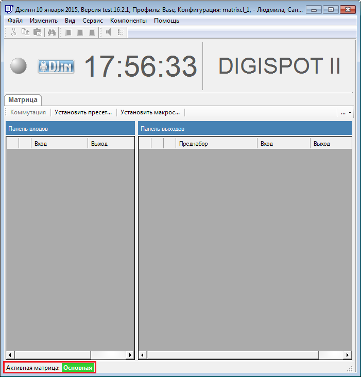Open the Сервис menu
Viewport: 361px width, 377px height.
tap(93, 21)
